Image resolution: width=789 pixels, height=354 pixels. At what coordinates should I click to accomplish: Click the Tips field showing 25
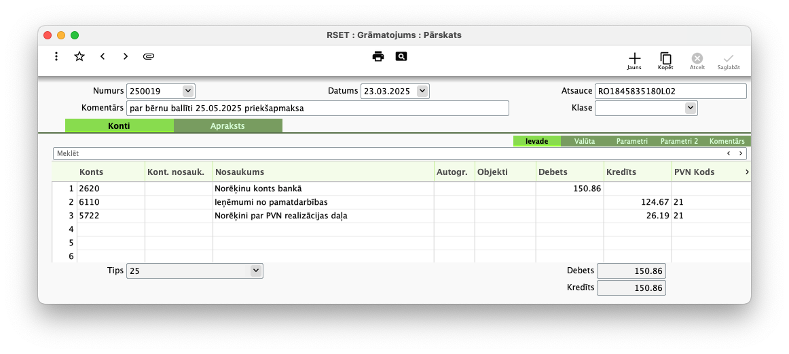coord(195,271)
